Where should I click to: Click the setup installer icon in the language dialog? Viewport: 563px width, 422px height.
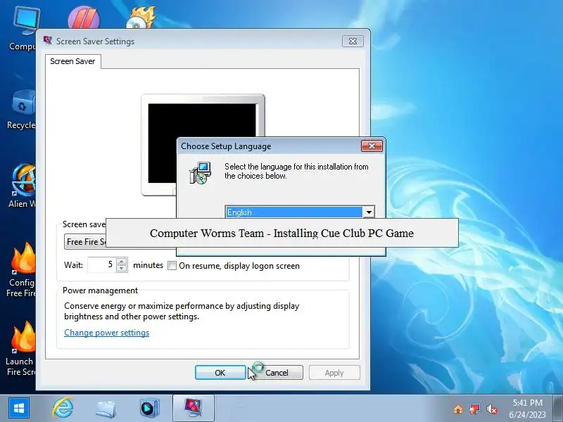coord(200,173)
